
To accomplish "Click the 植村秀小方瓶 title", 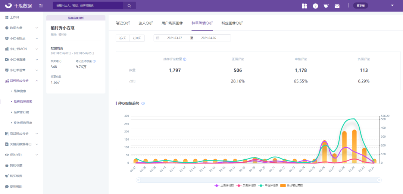I will click(x=63, y=28).
